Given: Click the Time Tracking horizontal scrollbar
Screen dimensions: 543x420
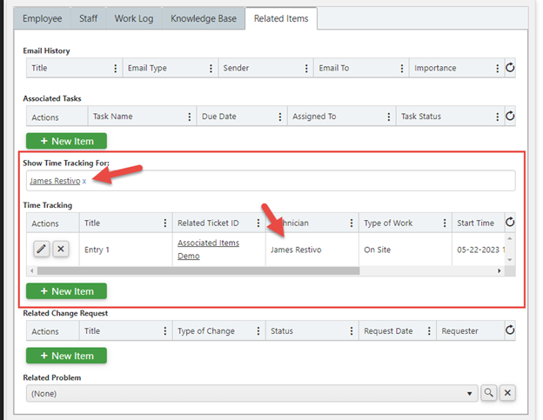Looking at the screenshot, I should [261, 271].
